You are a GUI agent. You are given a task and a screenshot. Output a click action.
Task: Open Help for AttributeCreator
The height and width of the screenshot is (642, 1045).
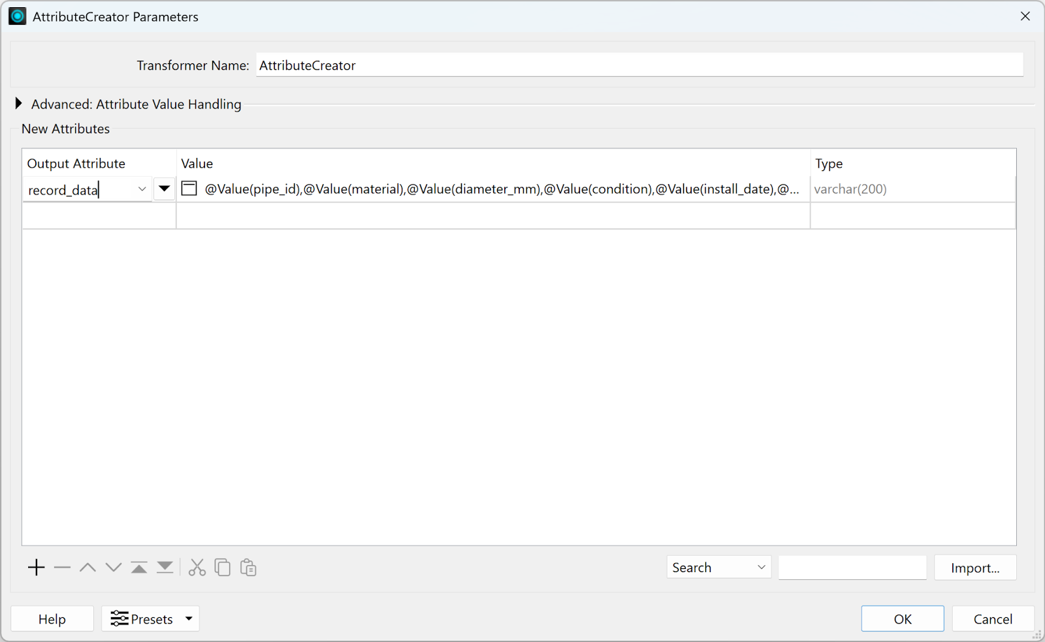pos(52,619)
